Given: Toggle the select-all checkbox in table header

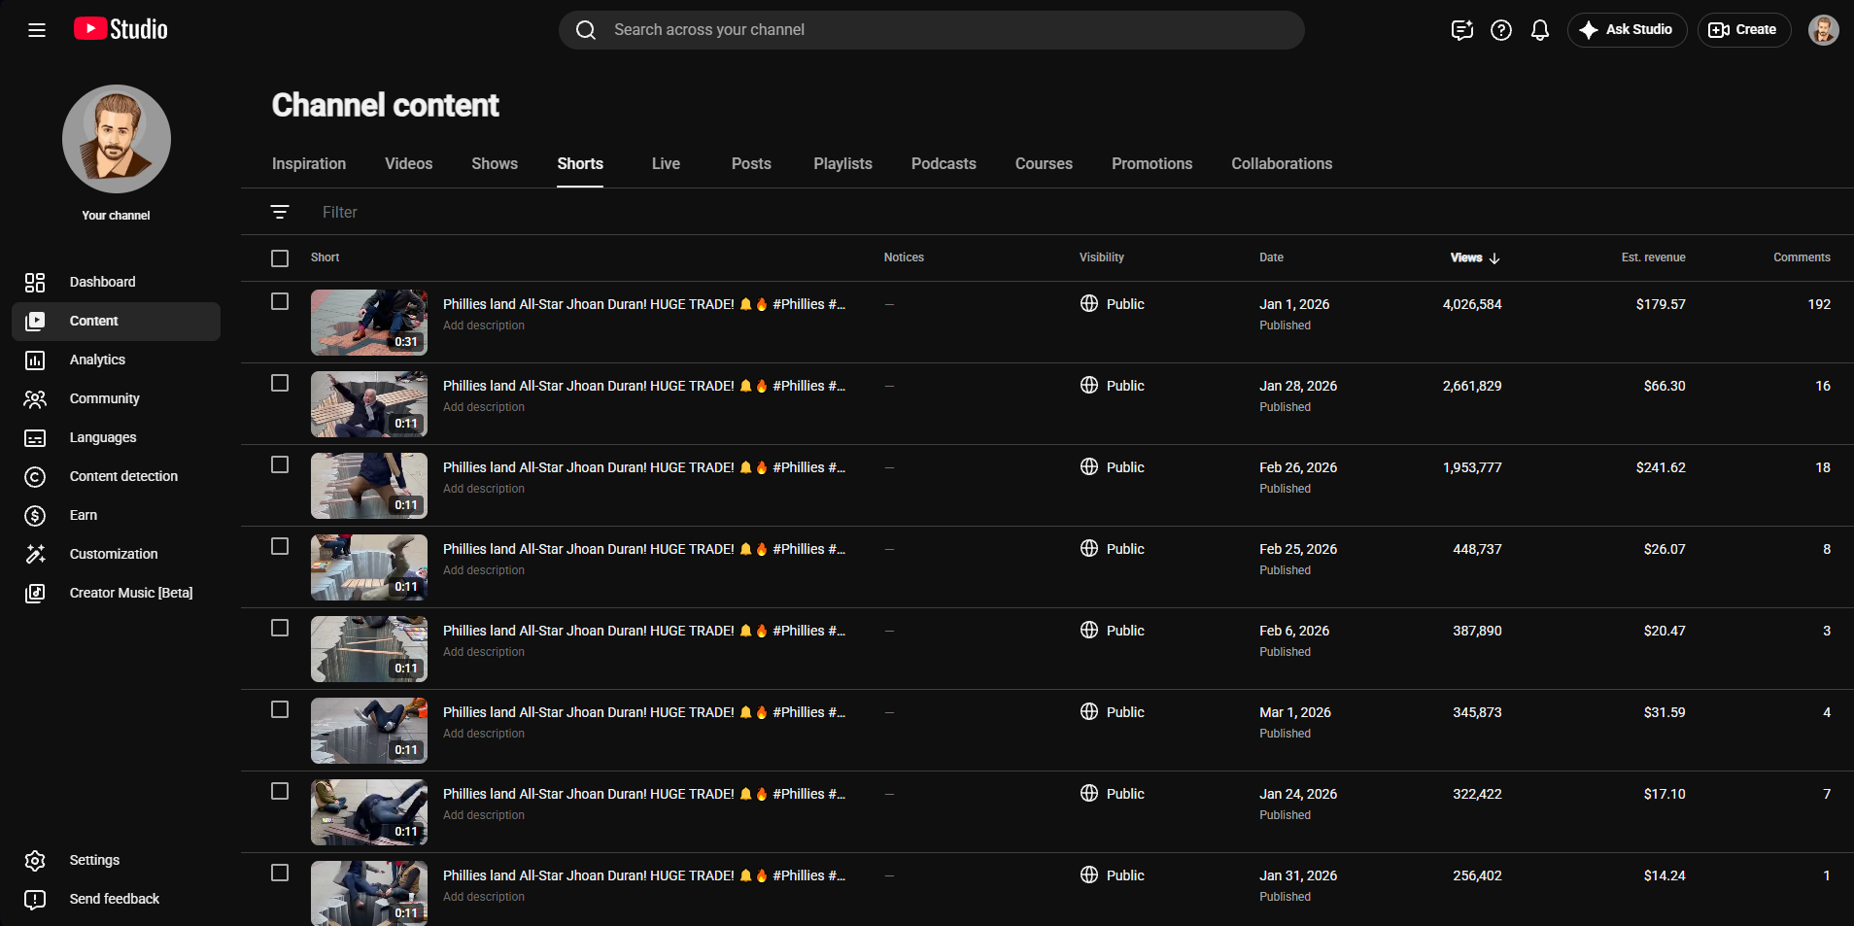Looking at the screenshot, I should [280, 258].
